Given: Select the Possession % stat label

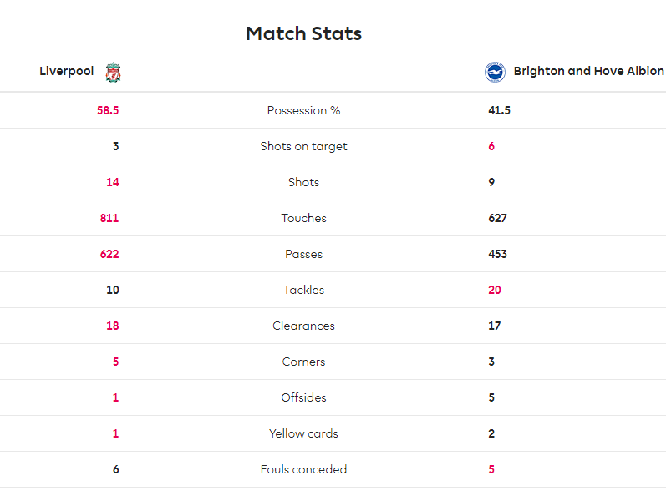Looking at the screenshot, I should (303, 110).
